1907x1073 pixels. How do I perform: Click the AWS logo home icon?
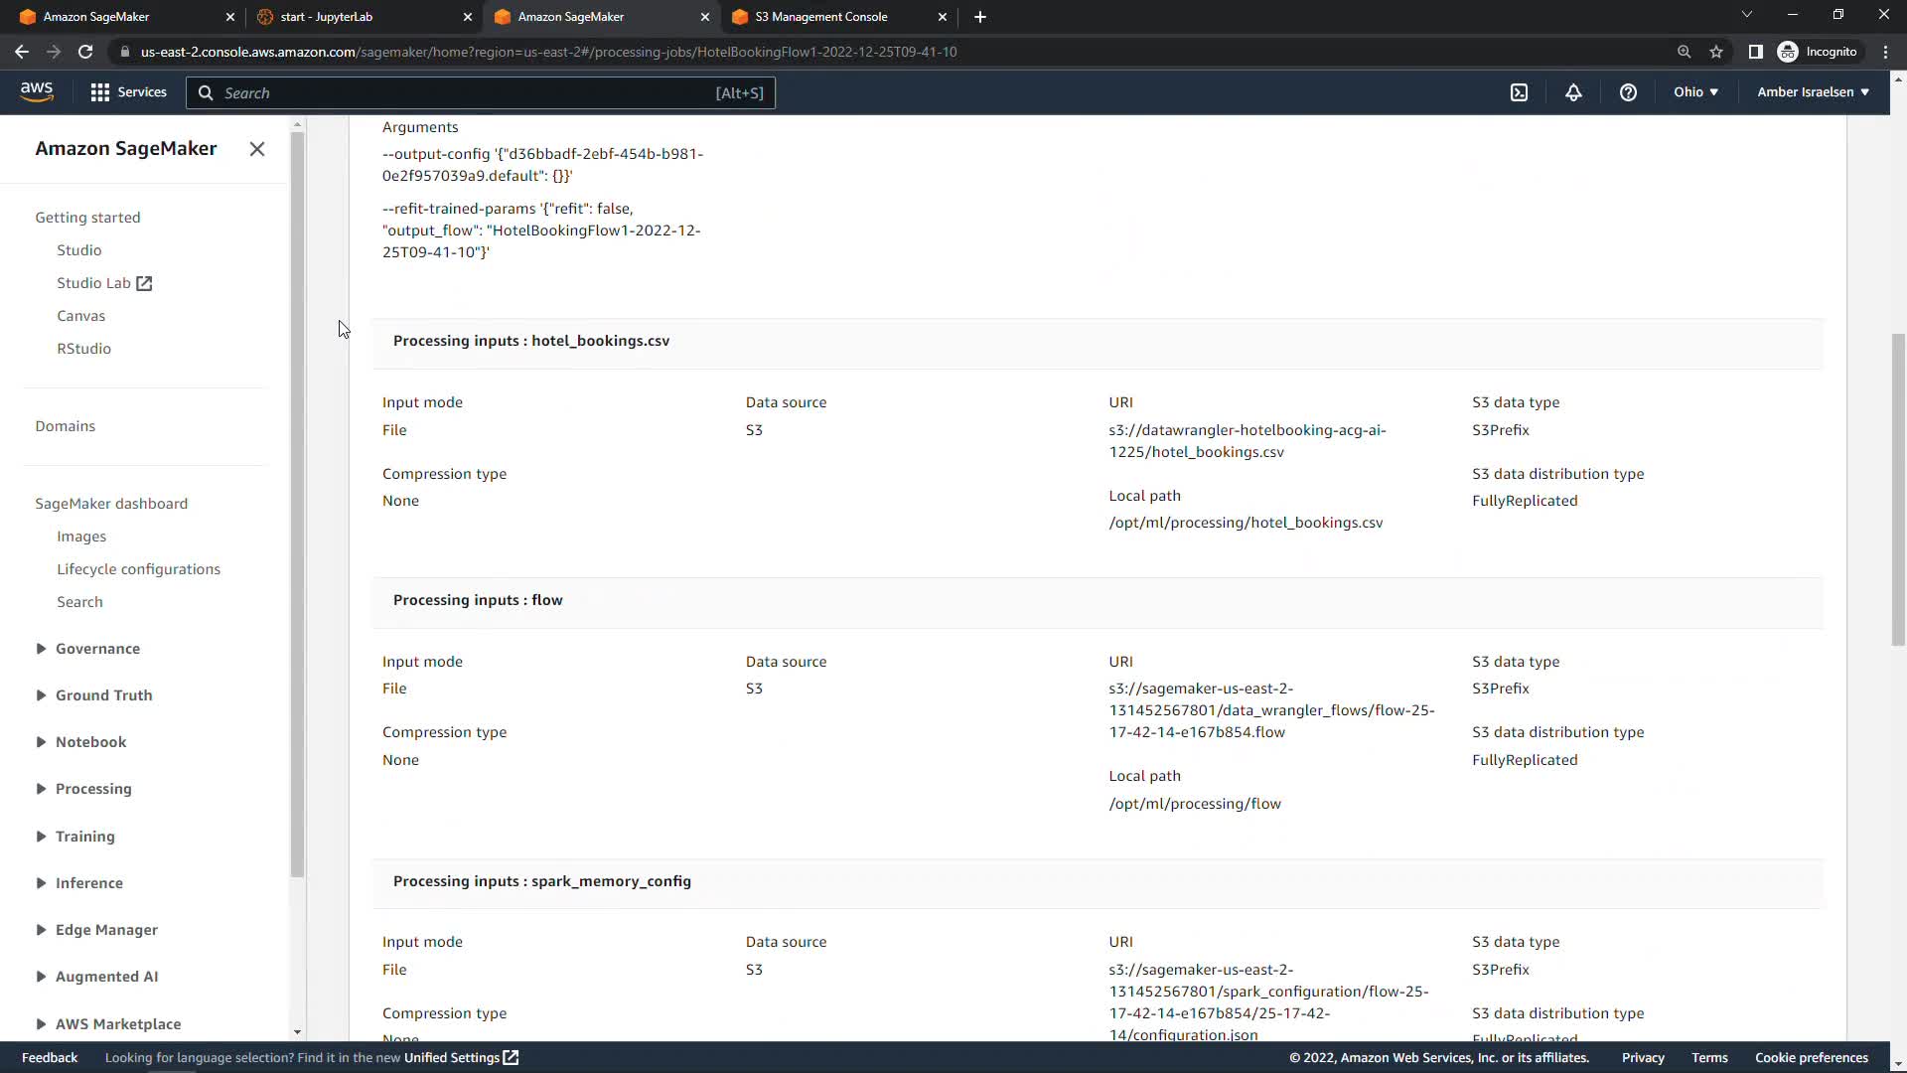pos(37,91)
